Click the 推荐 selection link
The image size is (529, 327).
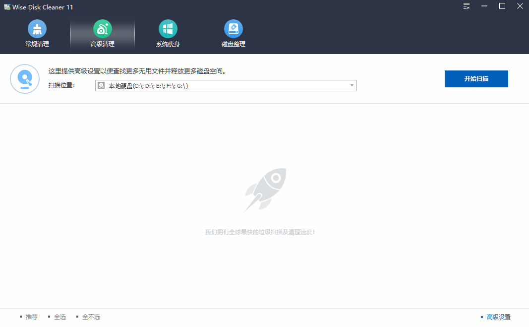[31, 317]
